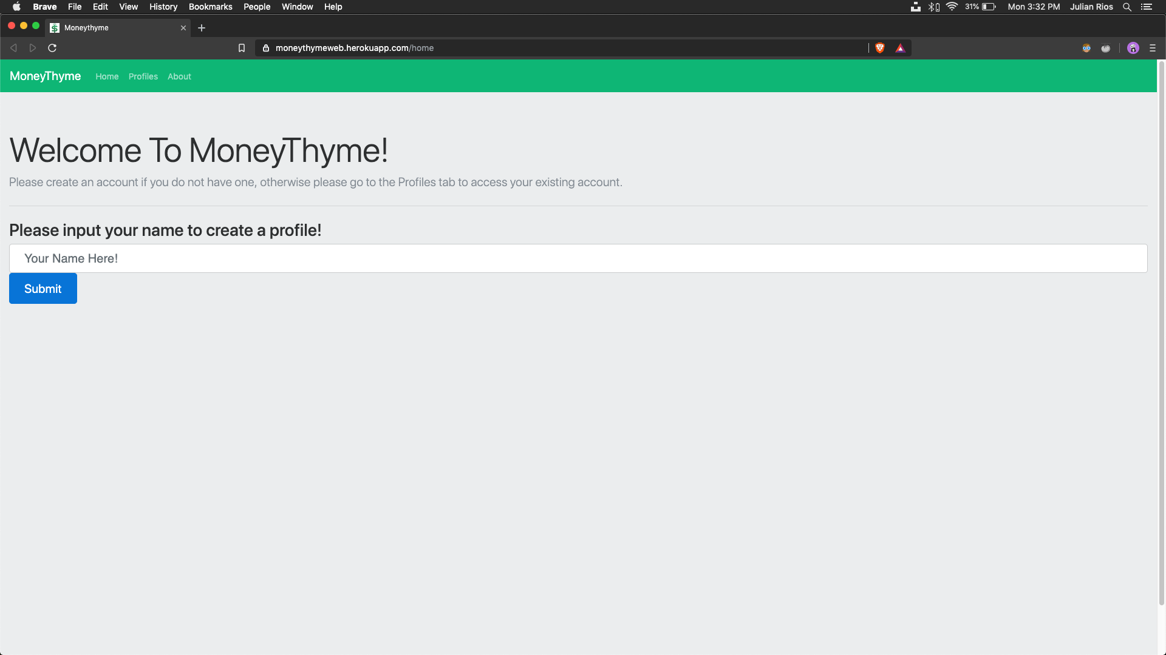
Task: Click the Bluetooth status icon
Action: (934, 7)
